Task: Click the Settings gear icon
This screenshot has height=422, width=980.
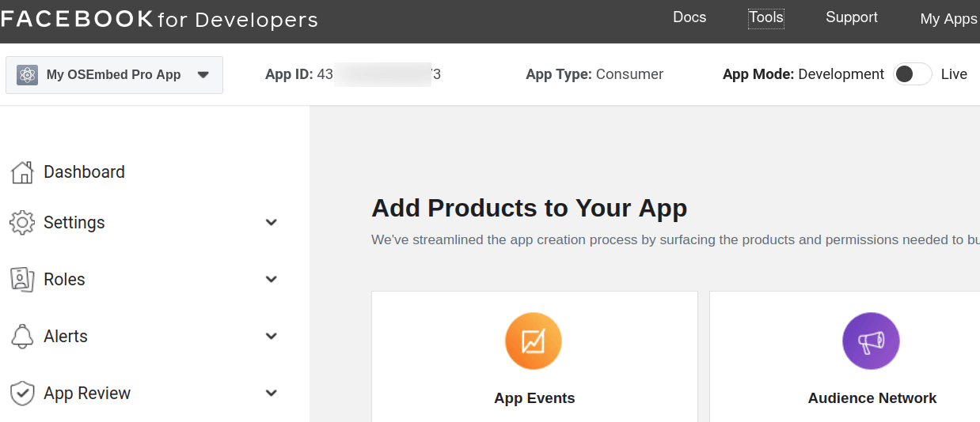Action: click(22, 223)
